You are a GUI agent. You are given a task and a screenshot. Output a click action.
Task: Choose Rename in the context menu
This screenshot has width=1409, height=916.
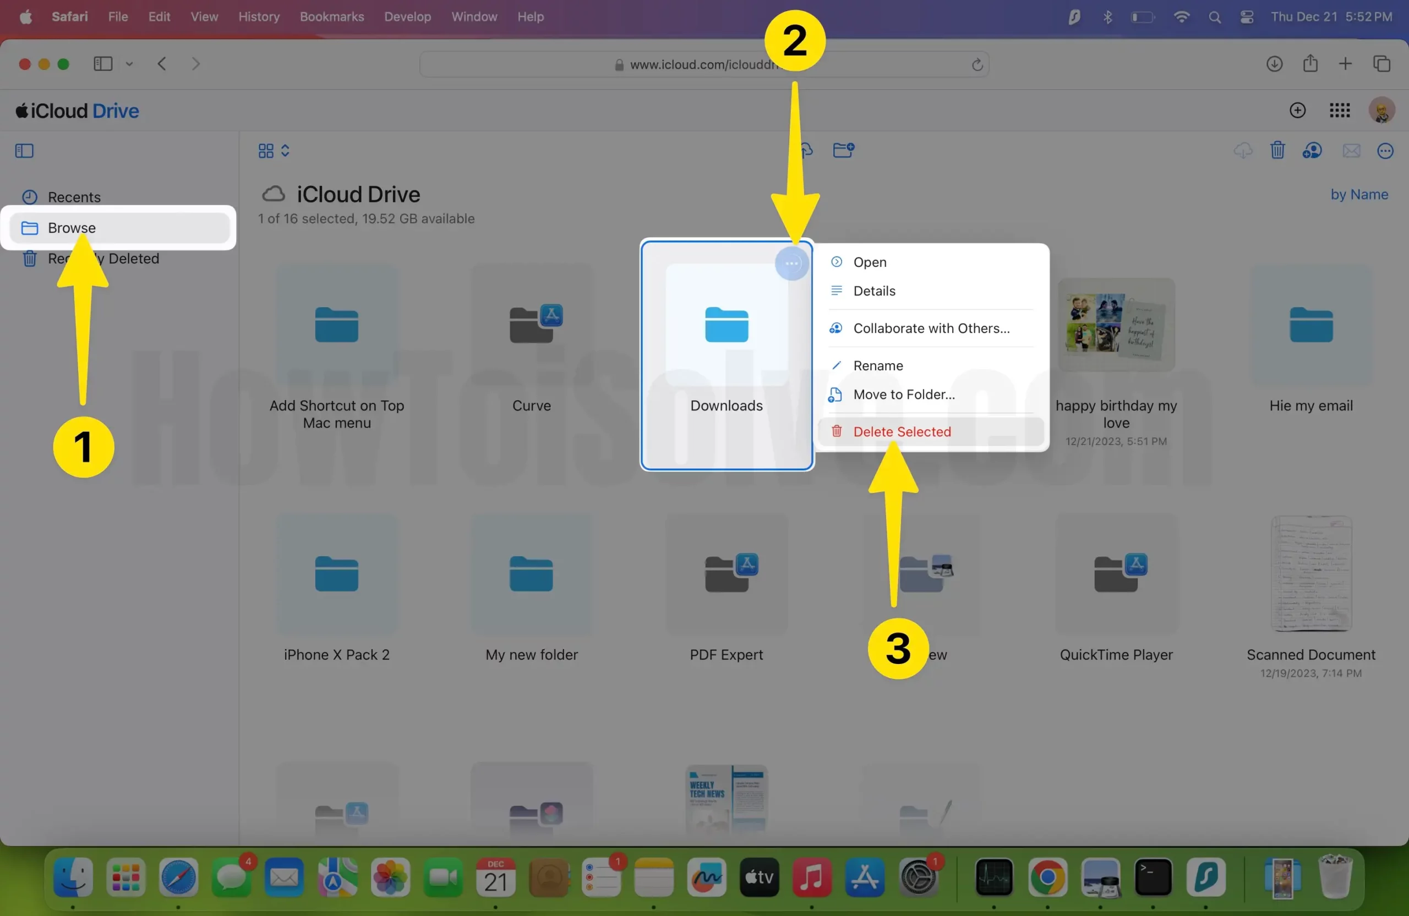click(931, 365)
